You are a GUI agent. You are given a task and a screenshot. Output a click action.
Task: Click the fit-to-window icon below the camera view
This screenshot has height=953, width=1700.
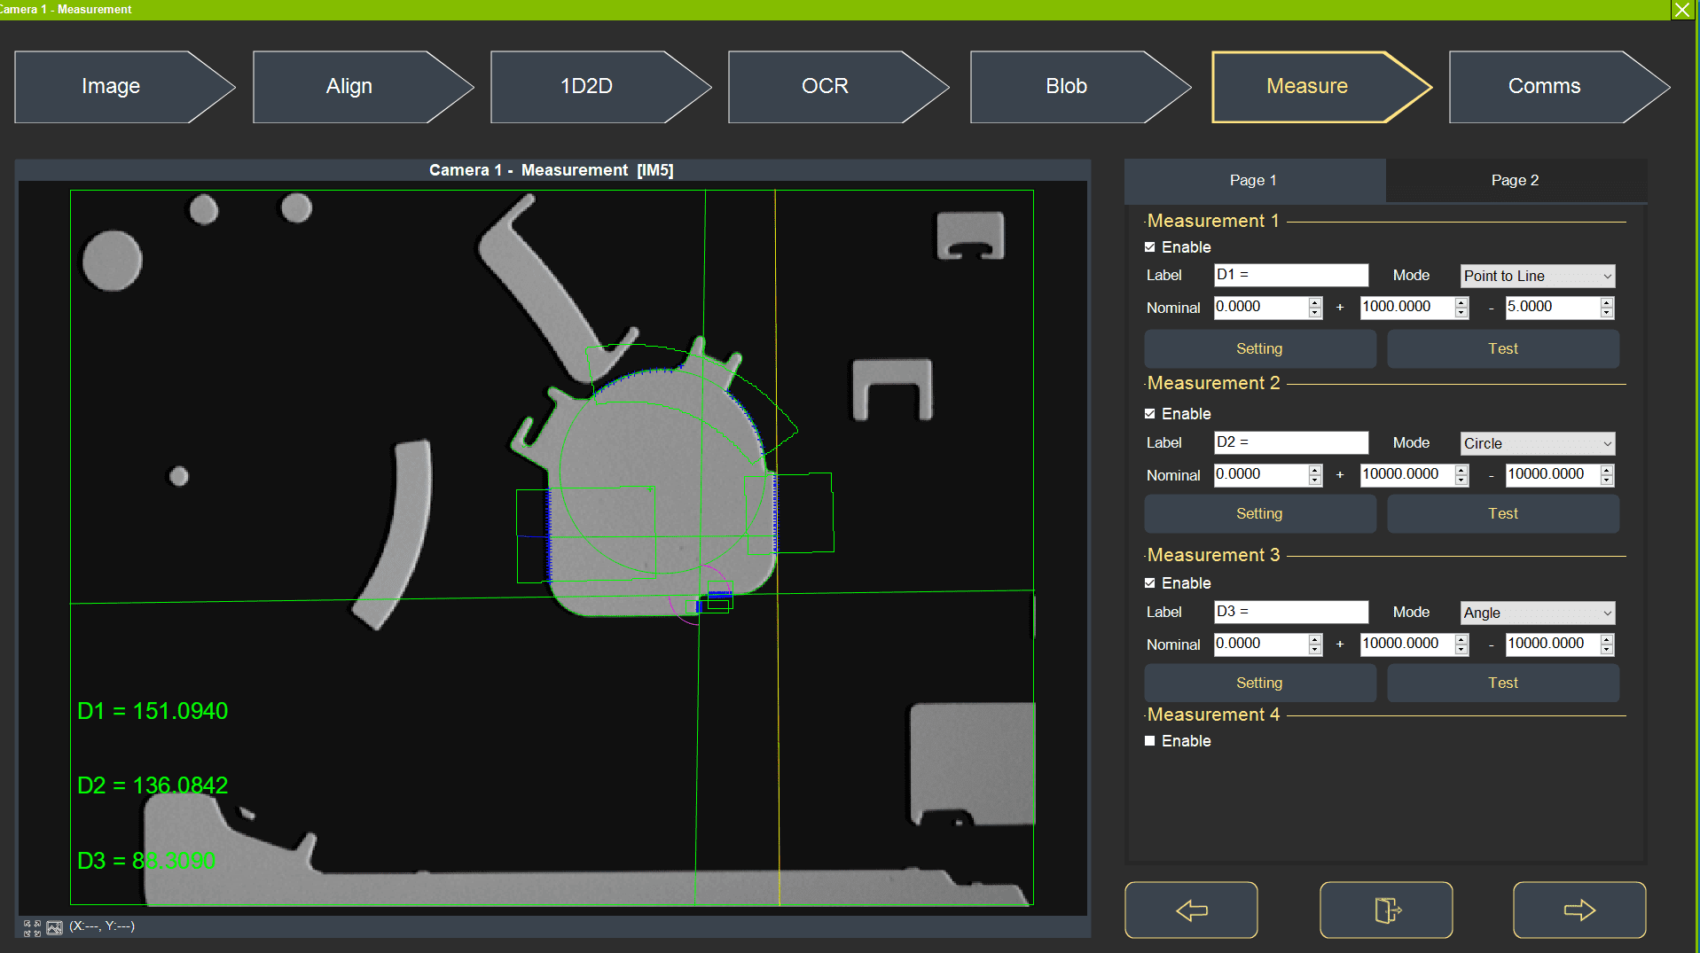tap(32, 927)
